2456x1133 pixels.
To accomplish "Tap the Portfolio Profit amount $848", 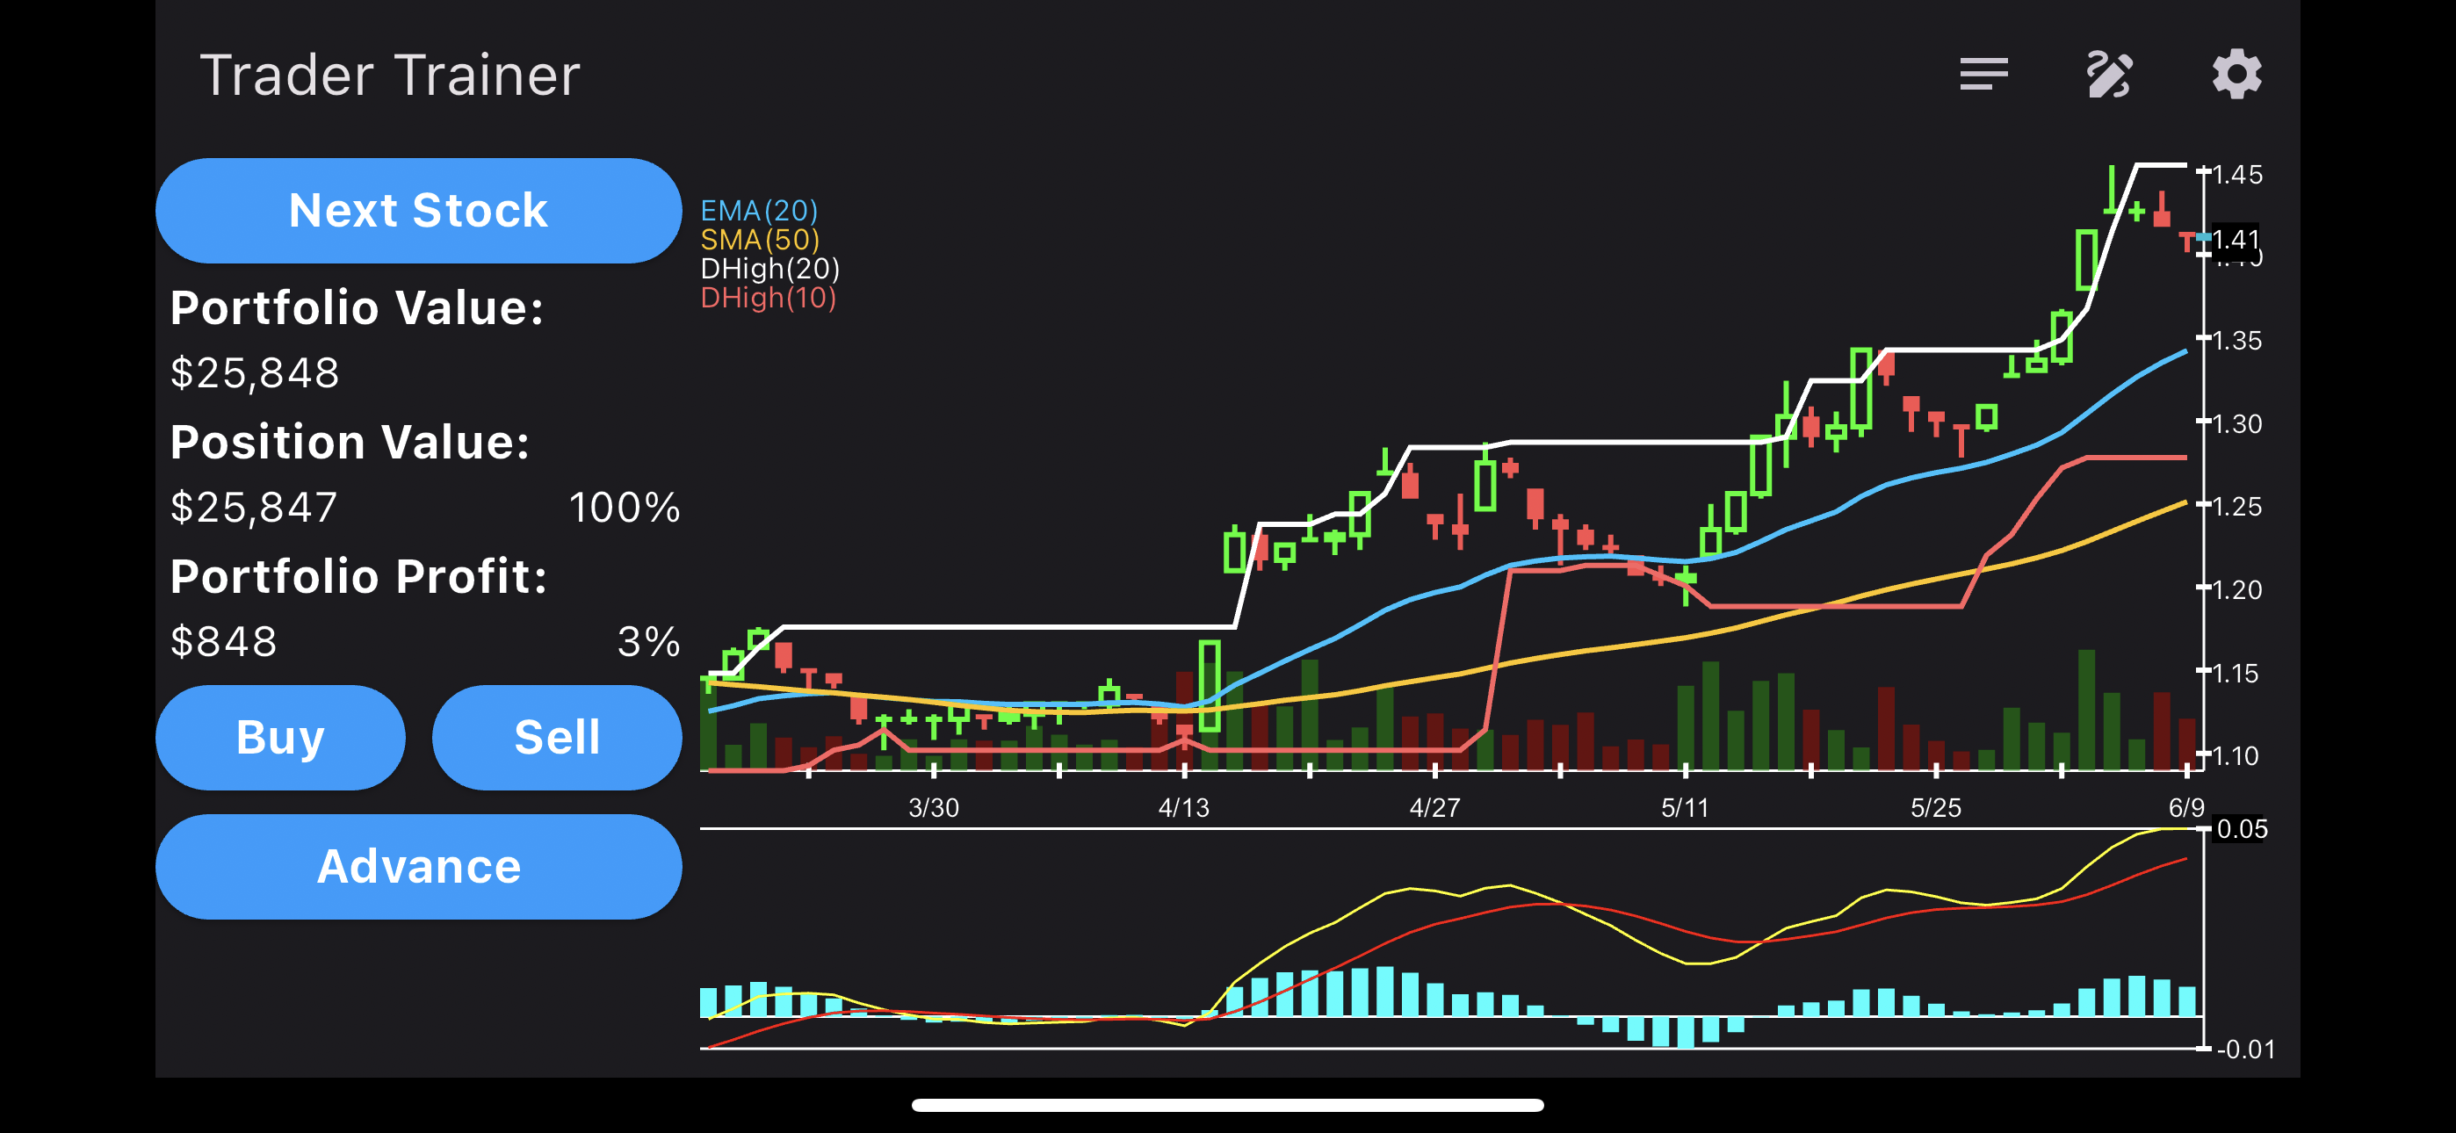I will 224,642.
